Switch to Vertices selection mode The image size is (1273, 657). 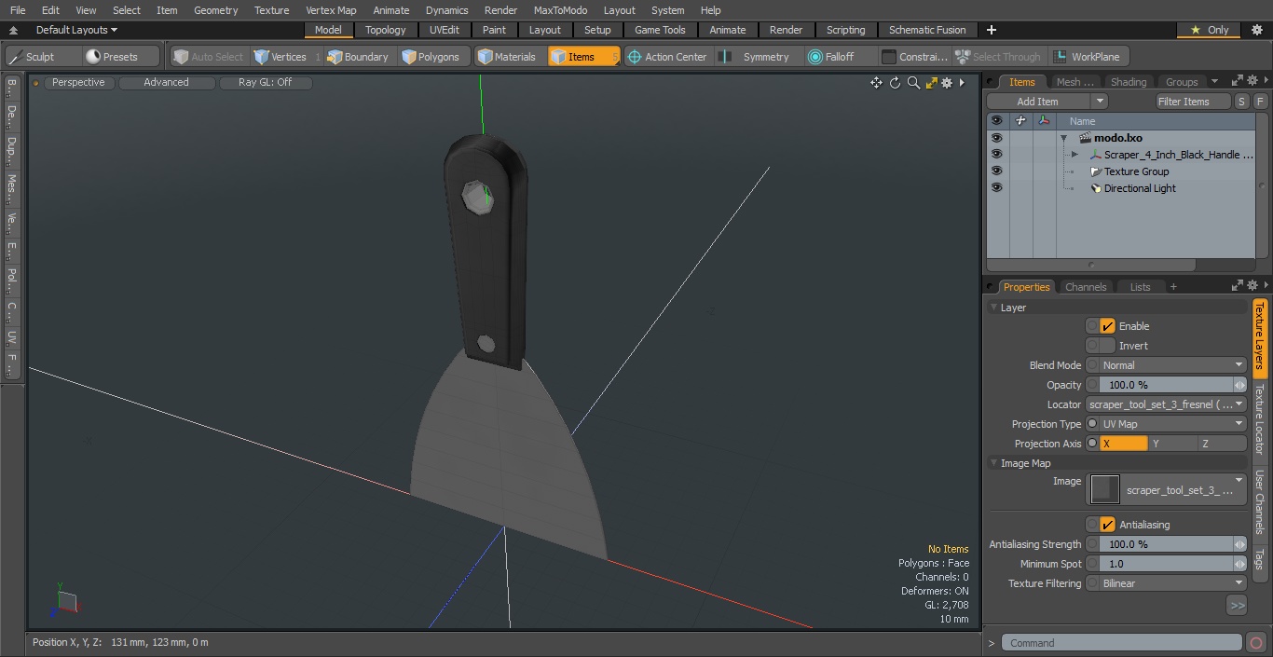pos(287,57)
